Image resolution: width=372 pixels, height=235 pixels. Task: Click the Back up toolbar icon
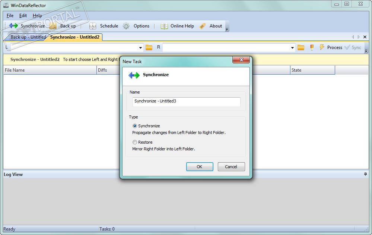click(x=53, y=26)
